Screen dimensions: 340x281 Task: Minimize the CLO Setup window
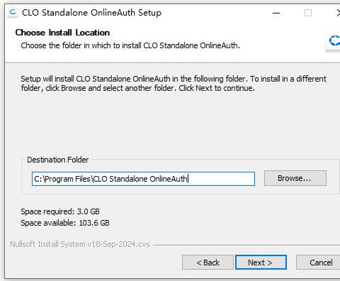[276, 13]
